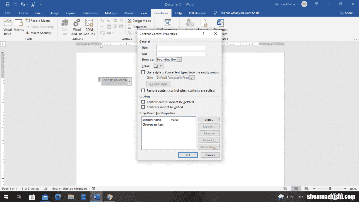
Task: Insert Check Box content control
Action: click(x=102, y=27)
